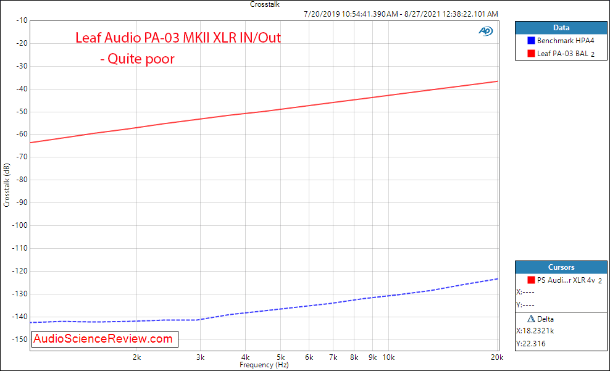This screenshot has width=610, height=371.
Task: Click the -50 tick label on Y axis
Action: [x=22, y=112]
